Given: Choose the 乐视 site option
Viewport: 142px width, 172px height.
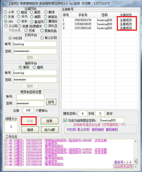Looking at the screenshot, I should click(x=5, y=17).
